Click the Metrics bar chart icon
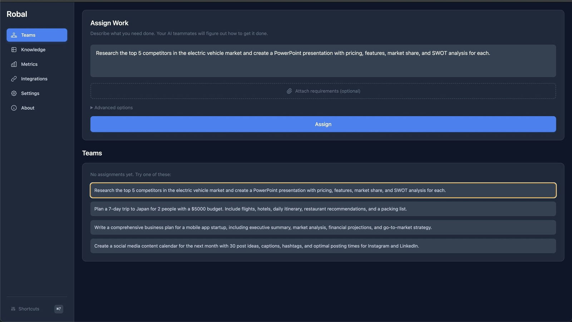572x322 pixels. click(14, 64)
